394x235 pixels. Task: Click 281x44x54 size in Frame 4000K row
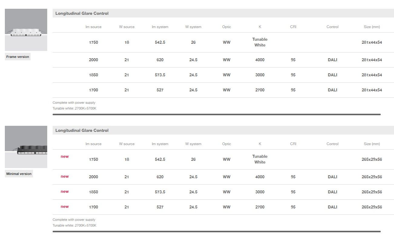[372, 60]
